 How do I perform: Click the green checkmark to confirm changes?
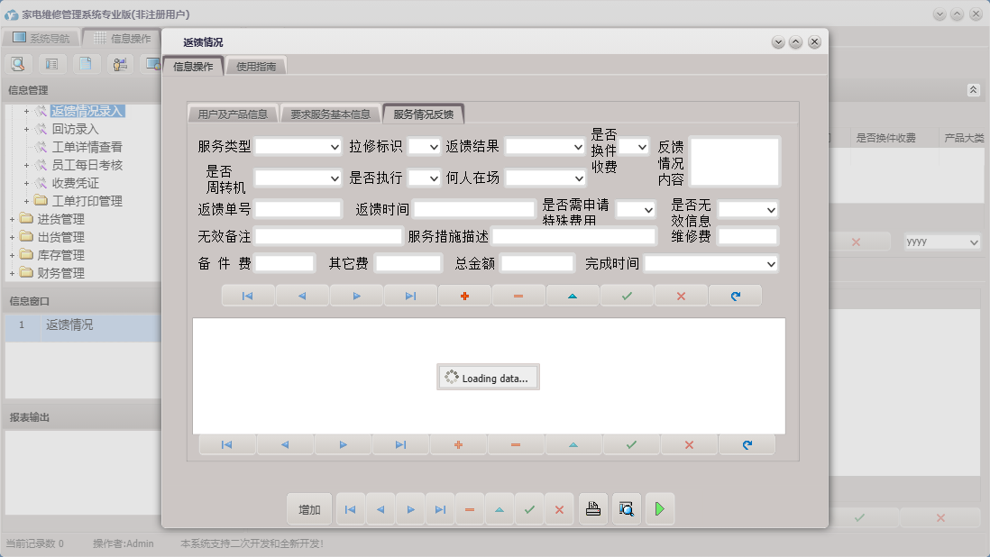626,295
